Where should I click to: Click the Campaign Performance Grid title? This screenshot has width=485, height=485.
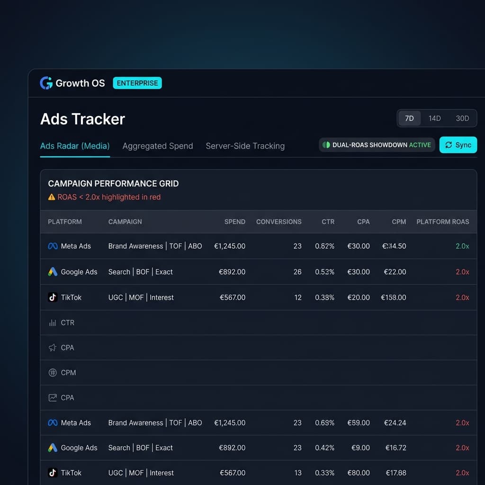113,183
